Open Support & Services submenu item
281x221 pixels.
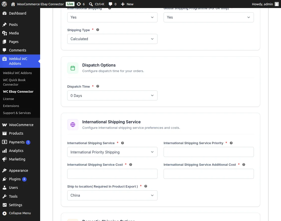17,113
